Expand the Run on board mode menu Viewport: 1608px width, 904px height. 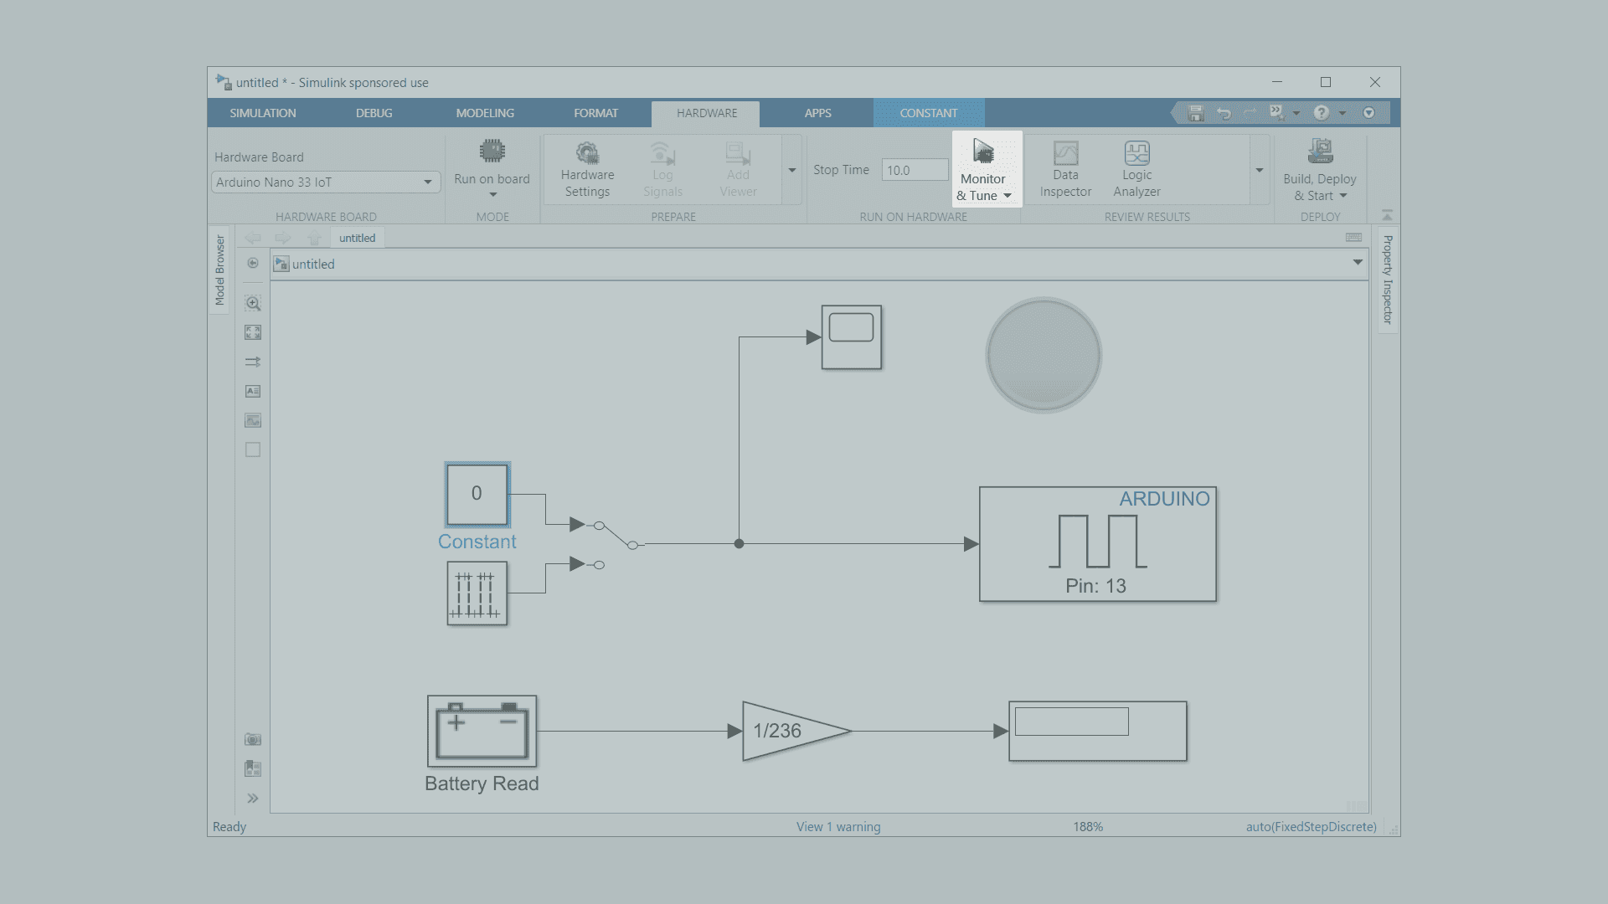(492, 195)
